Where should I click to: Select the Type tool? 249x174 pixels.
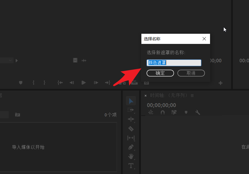pyautogui.click(x=131, y=166)
